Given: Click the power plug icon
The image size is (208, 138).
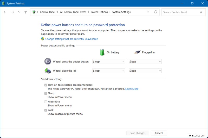Looking at the screenshot, I should click(x=137, y=52).
